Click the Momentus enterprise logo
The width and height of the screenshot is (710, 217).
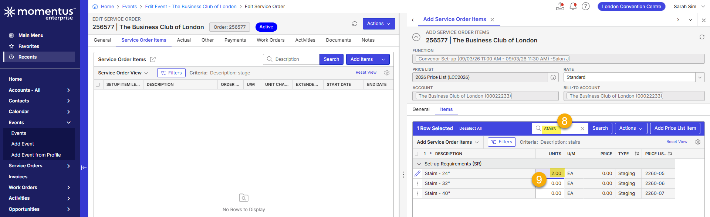click(40, 13)
